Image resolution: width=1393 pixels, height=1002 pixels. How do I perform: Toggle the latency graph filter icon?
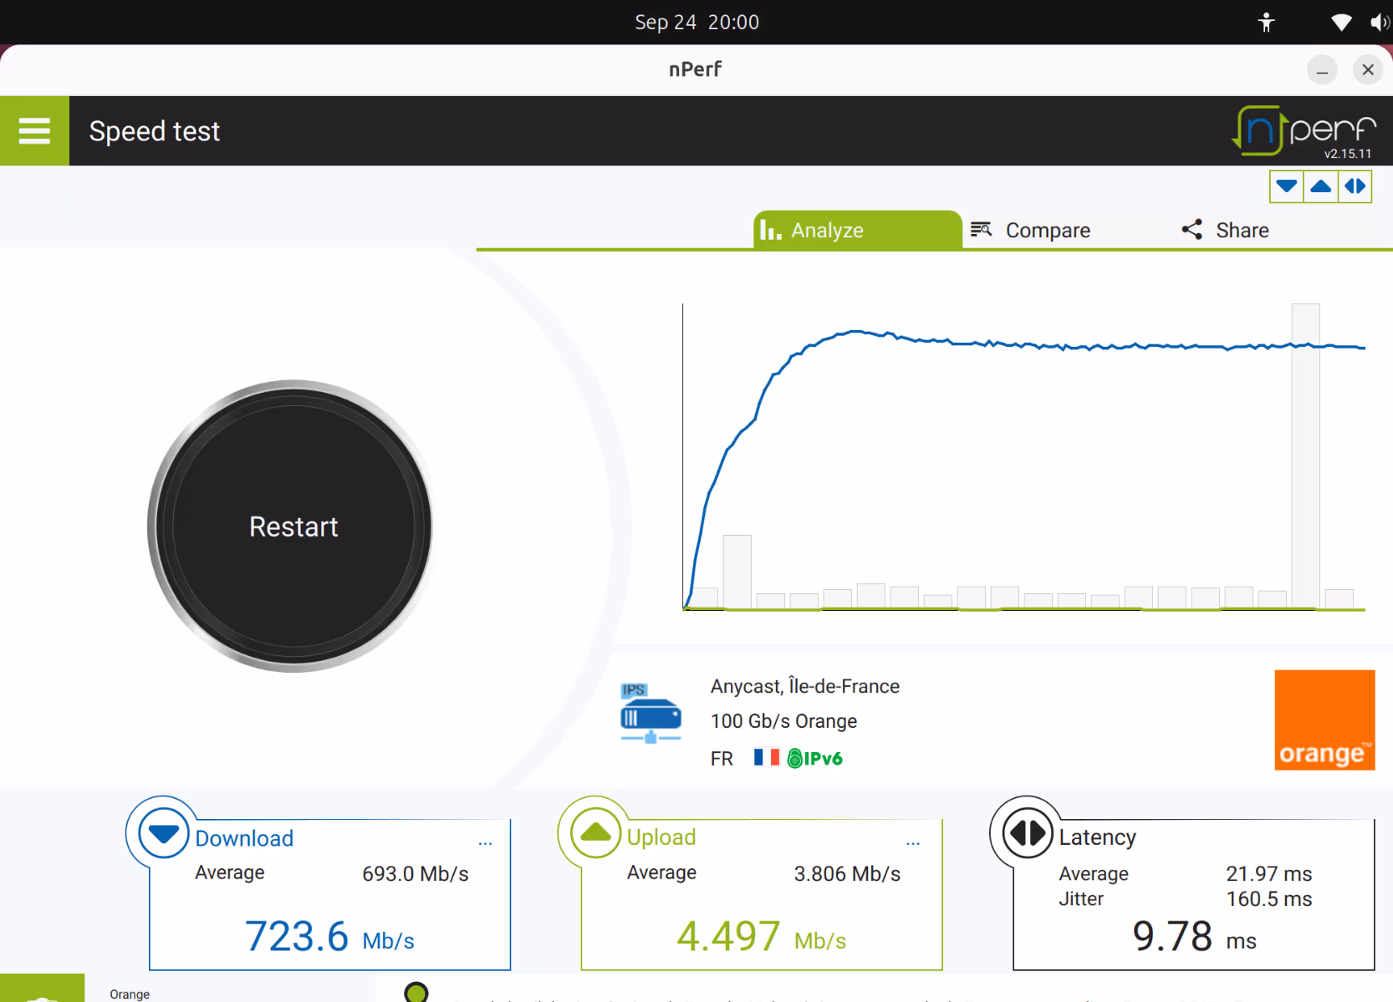(x=1355, y=186)
